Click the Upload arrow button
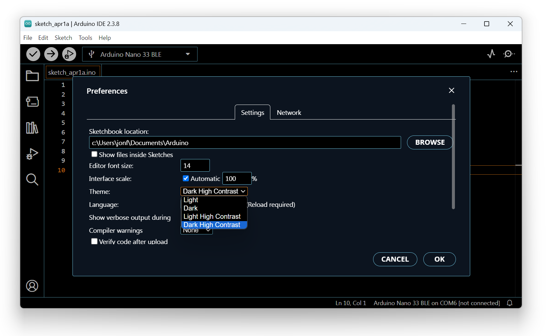The image size is (552, 336). 51,54
